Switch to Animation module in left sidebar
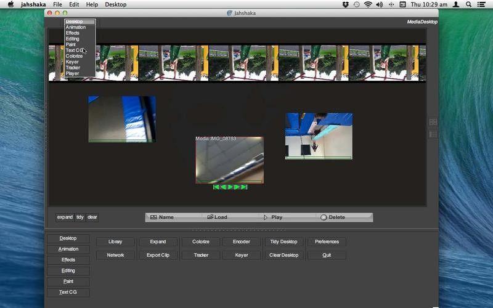Viewport: 493px width, 308px height. point(68,249)
